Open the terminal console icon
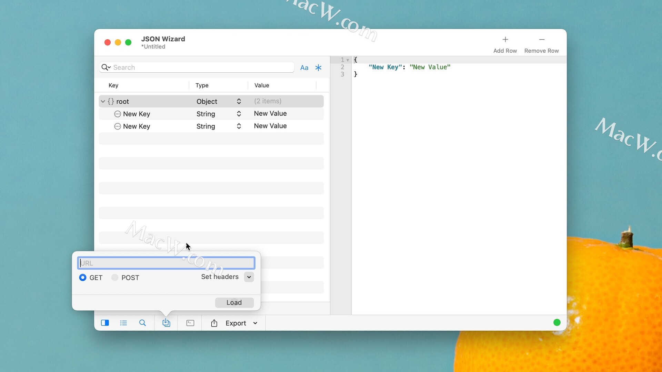The width and height of the screenshot is (662, 372). (190, 323)
